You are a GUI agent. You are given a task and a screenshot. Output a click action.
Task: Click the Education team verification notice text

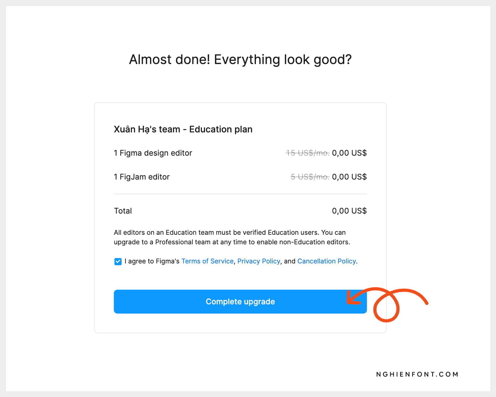pyautogui.click(x=232, y=237)
